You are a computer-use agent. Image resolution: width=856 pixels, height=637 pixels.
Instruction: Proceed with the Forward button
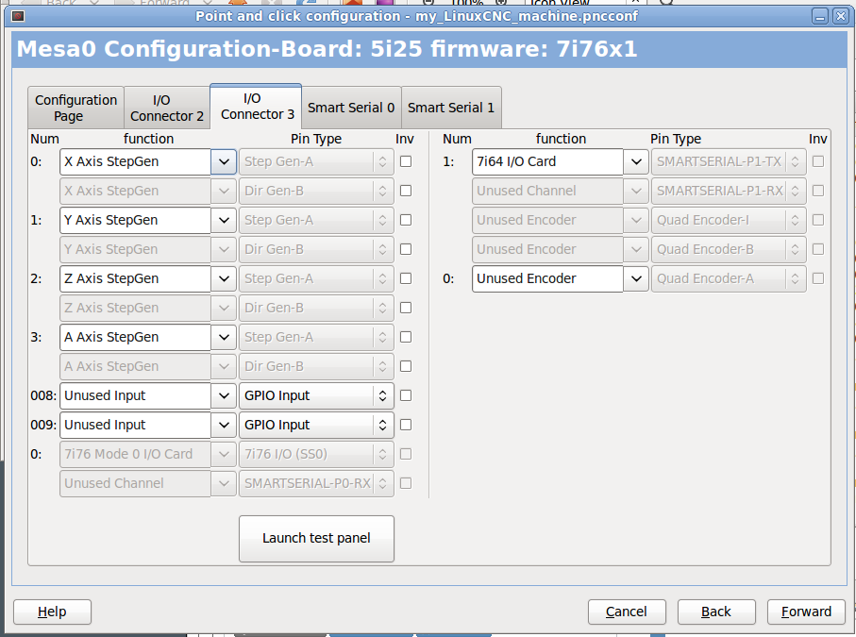click(x=806, y=612)
